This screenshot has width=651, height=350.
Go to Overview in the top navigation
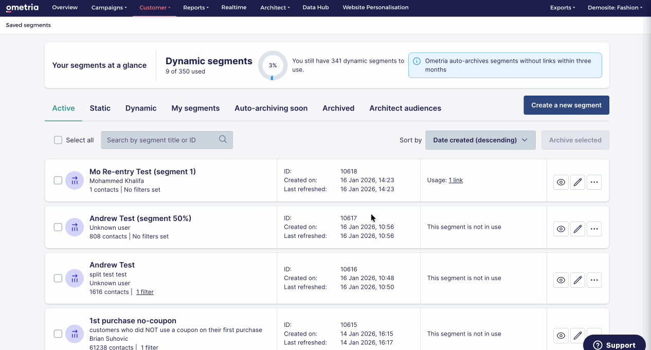[65, 8]
